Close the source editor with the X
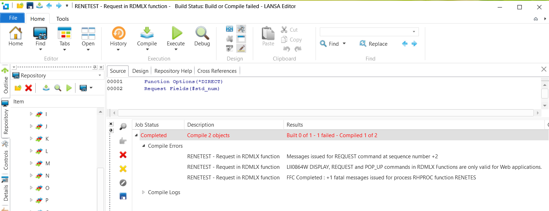The width and height of the screenshot is (549, 211). 544,69
